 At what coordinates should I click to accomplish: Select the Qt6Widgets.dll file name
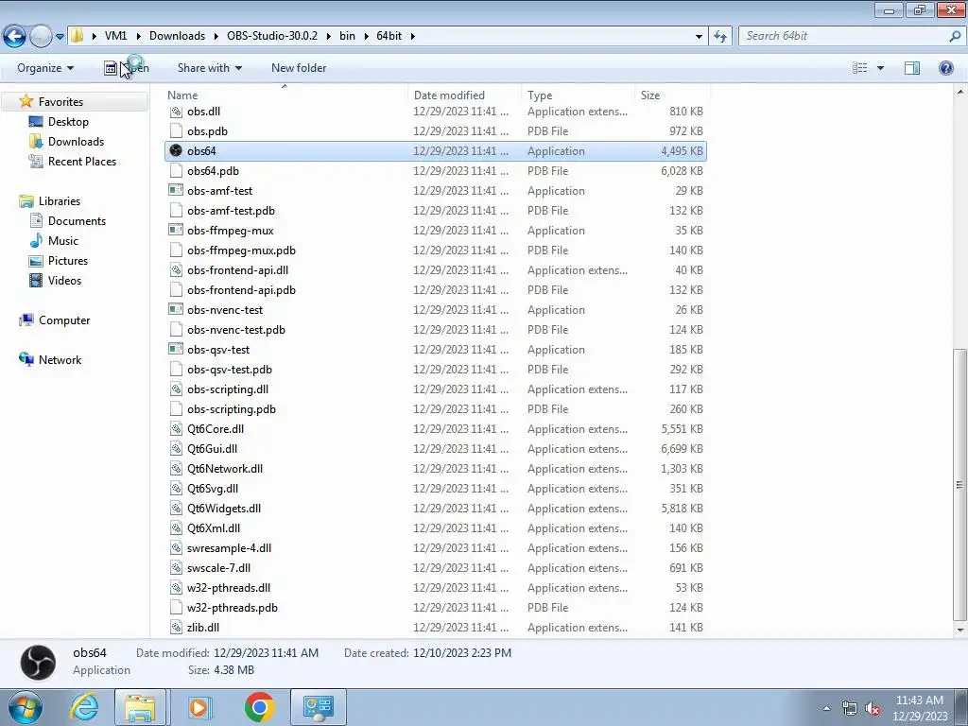(x=224, y=508)
